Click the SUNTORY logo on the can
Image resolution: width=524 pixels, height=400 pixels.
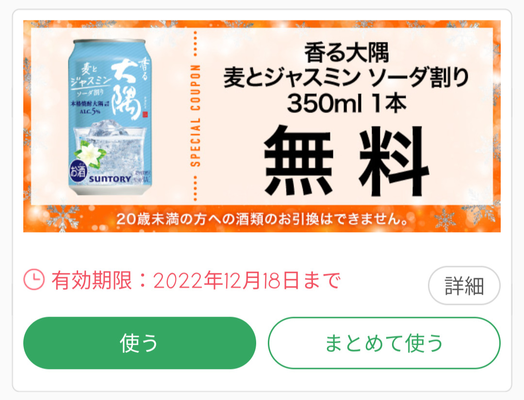110,179
